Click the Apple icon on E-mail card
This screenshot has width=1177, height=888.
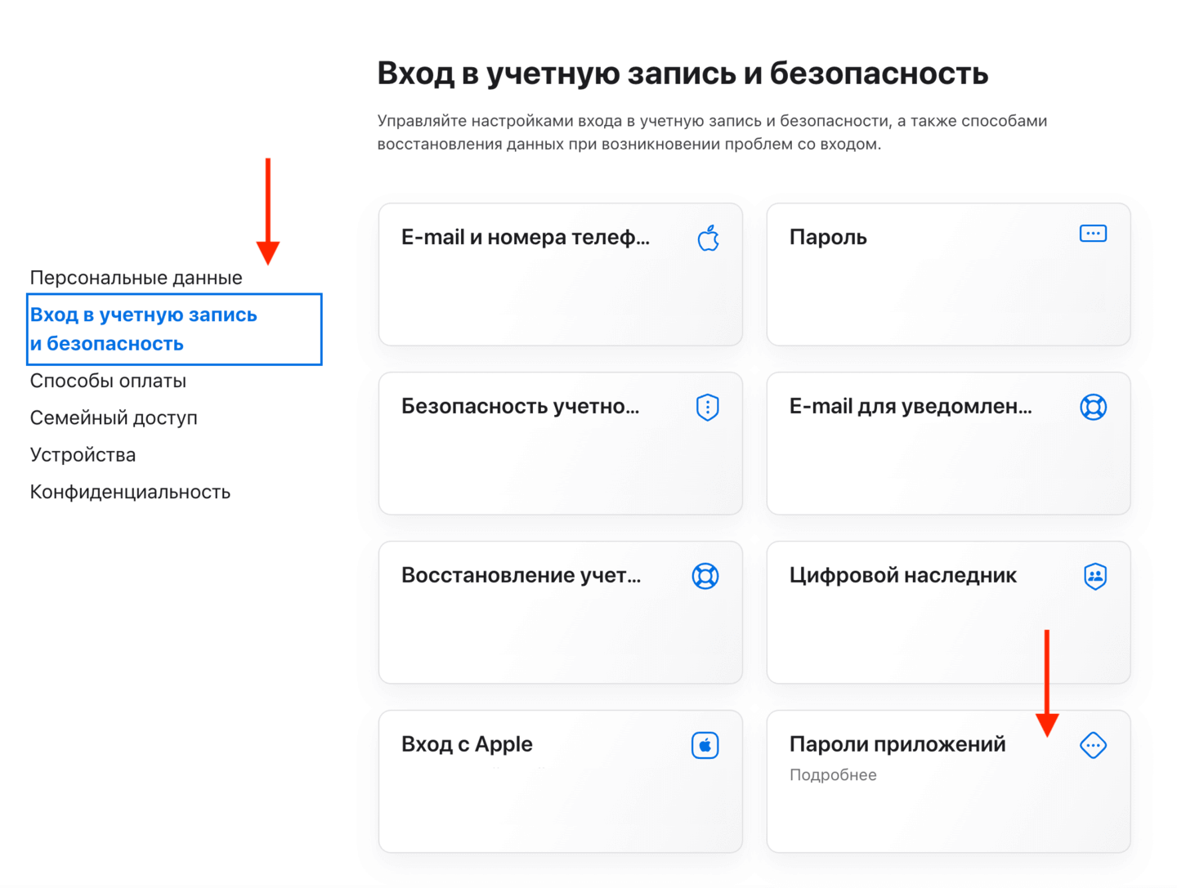[x=708, y=238]
